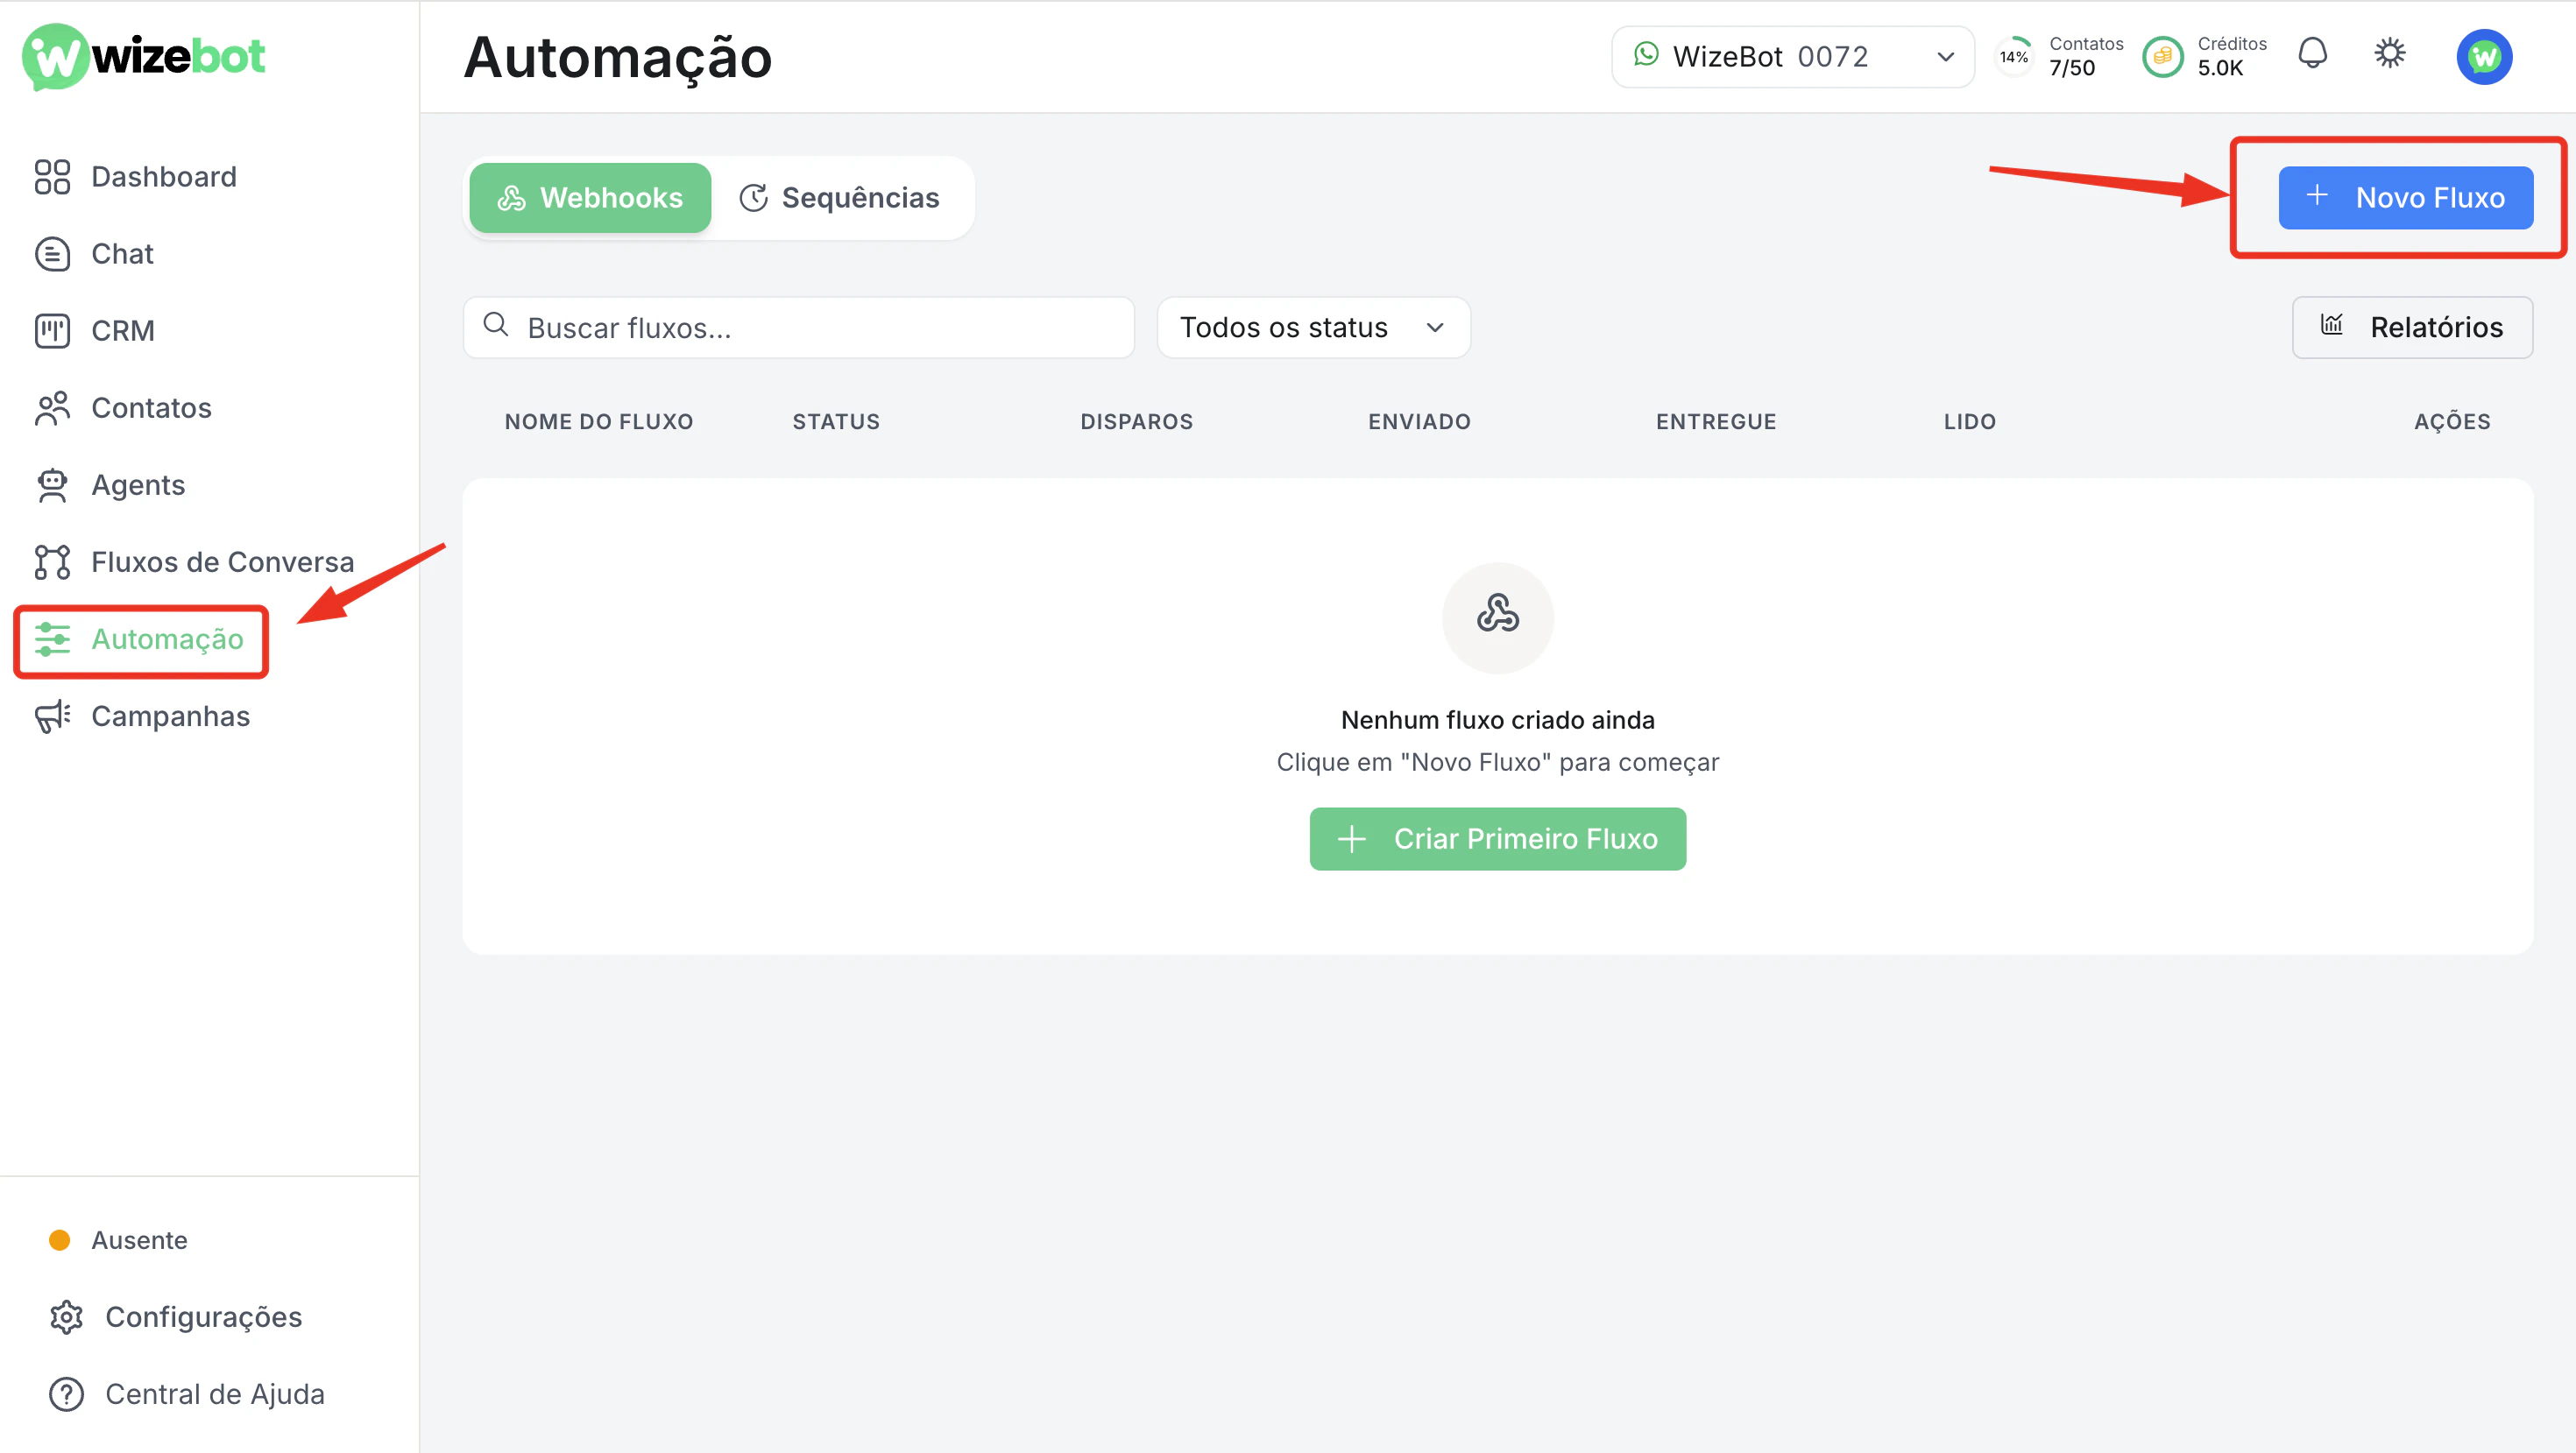Click Criar Primeiro Fluxo

[x=1497, y=838]
